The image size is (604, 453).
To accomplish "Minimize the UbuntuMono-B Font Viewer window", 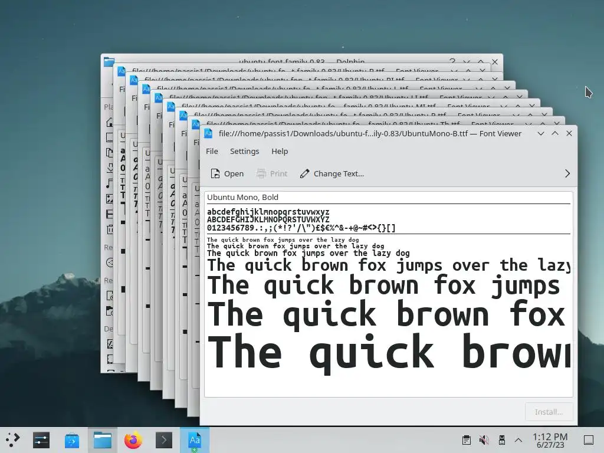I will point(541,133).
